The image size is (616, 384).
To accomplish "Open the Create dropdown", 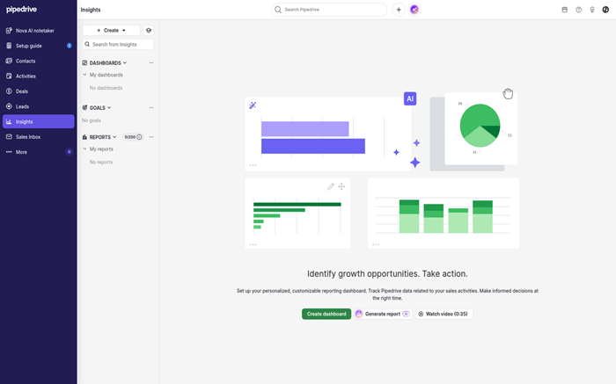I will coord(111,30).
